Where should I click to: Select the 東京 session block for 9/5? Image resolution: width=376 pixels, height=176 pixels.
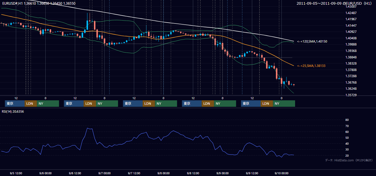tap(15, 104)
